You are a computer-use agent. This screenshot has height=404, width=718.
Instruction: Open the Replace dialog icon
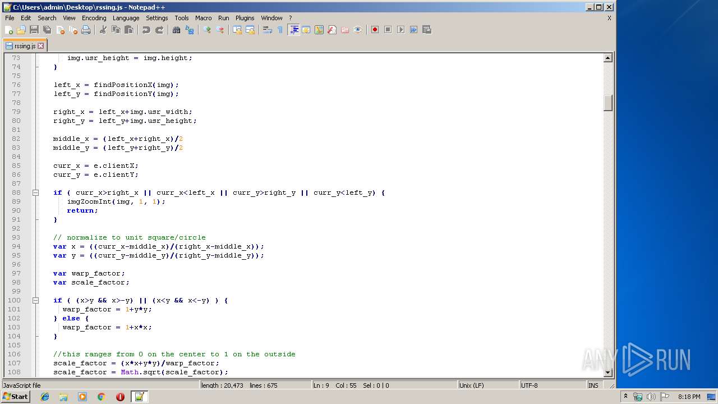[x=190, y=30]
